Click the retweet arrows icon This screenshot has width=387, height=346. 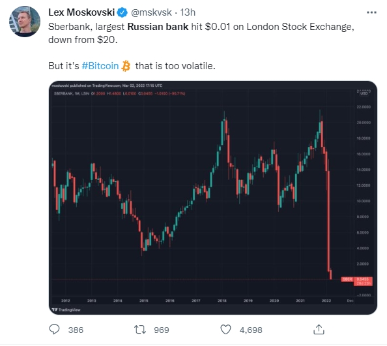coord(140,330)
